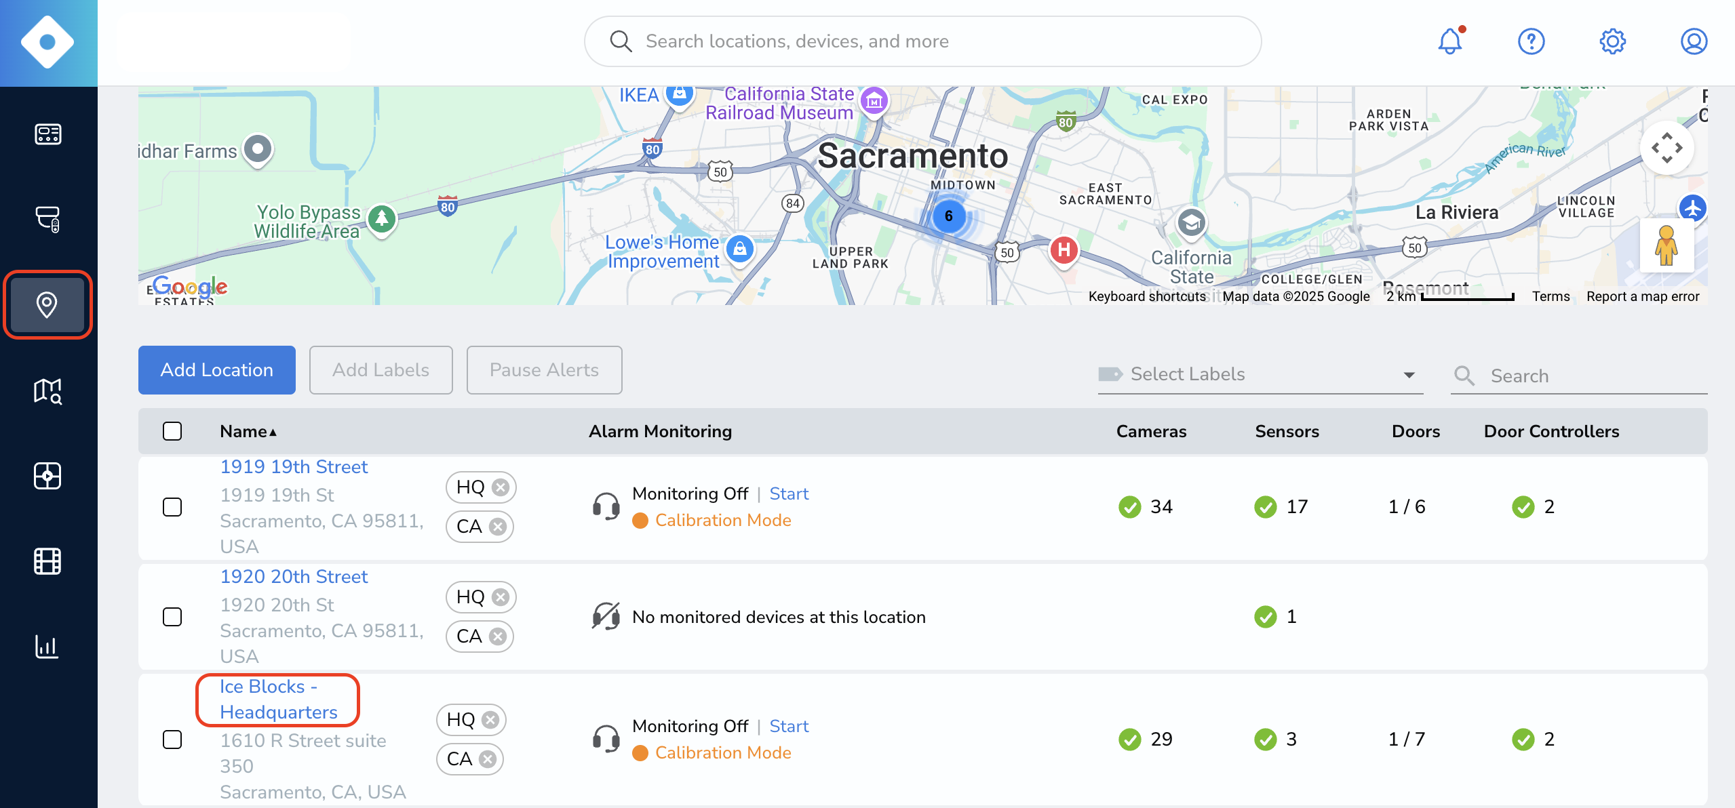Click the Sensors column header

pyautogui.click(x=1287, y=431)
